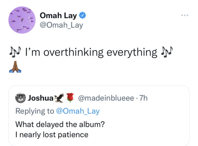198x146 pixels.
Task: Open quoted tweet "What delayed the album?"
Action: (60, 124)
